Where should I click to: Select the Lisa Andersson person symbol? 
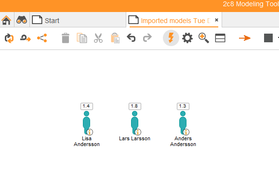[86, 123]
